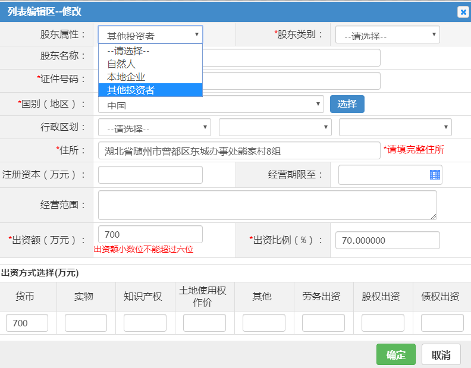Viewport: 471px width, 368px height.
Task: Click the 货币 amount field with 700
Action: [27, 323]
